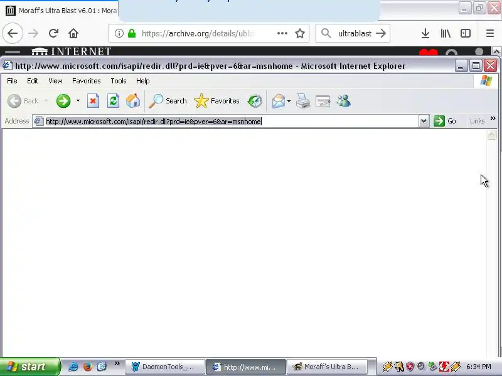Expand the Back button history dropdown
The width and height of the screenshot is (502, 376).
(x=46, y=101)
